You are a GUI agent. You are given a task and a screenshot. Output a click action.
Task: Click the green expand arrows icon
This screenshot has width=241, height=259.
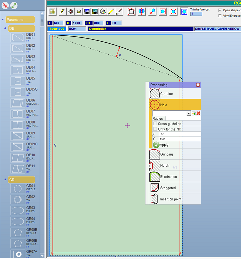click(14, 6)
